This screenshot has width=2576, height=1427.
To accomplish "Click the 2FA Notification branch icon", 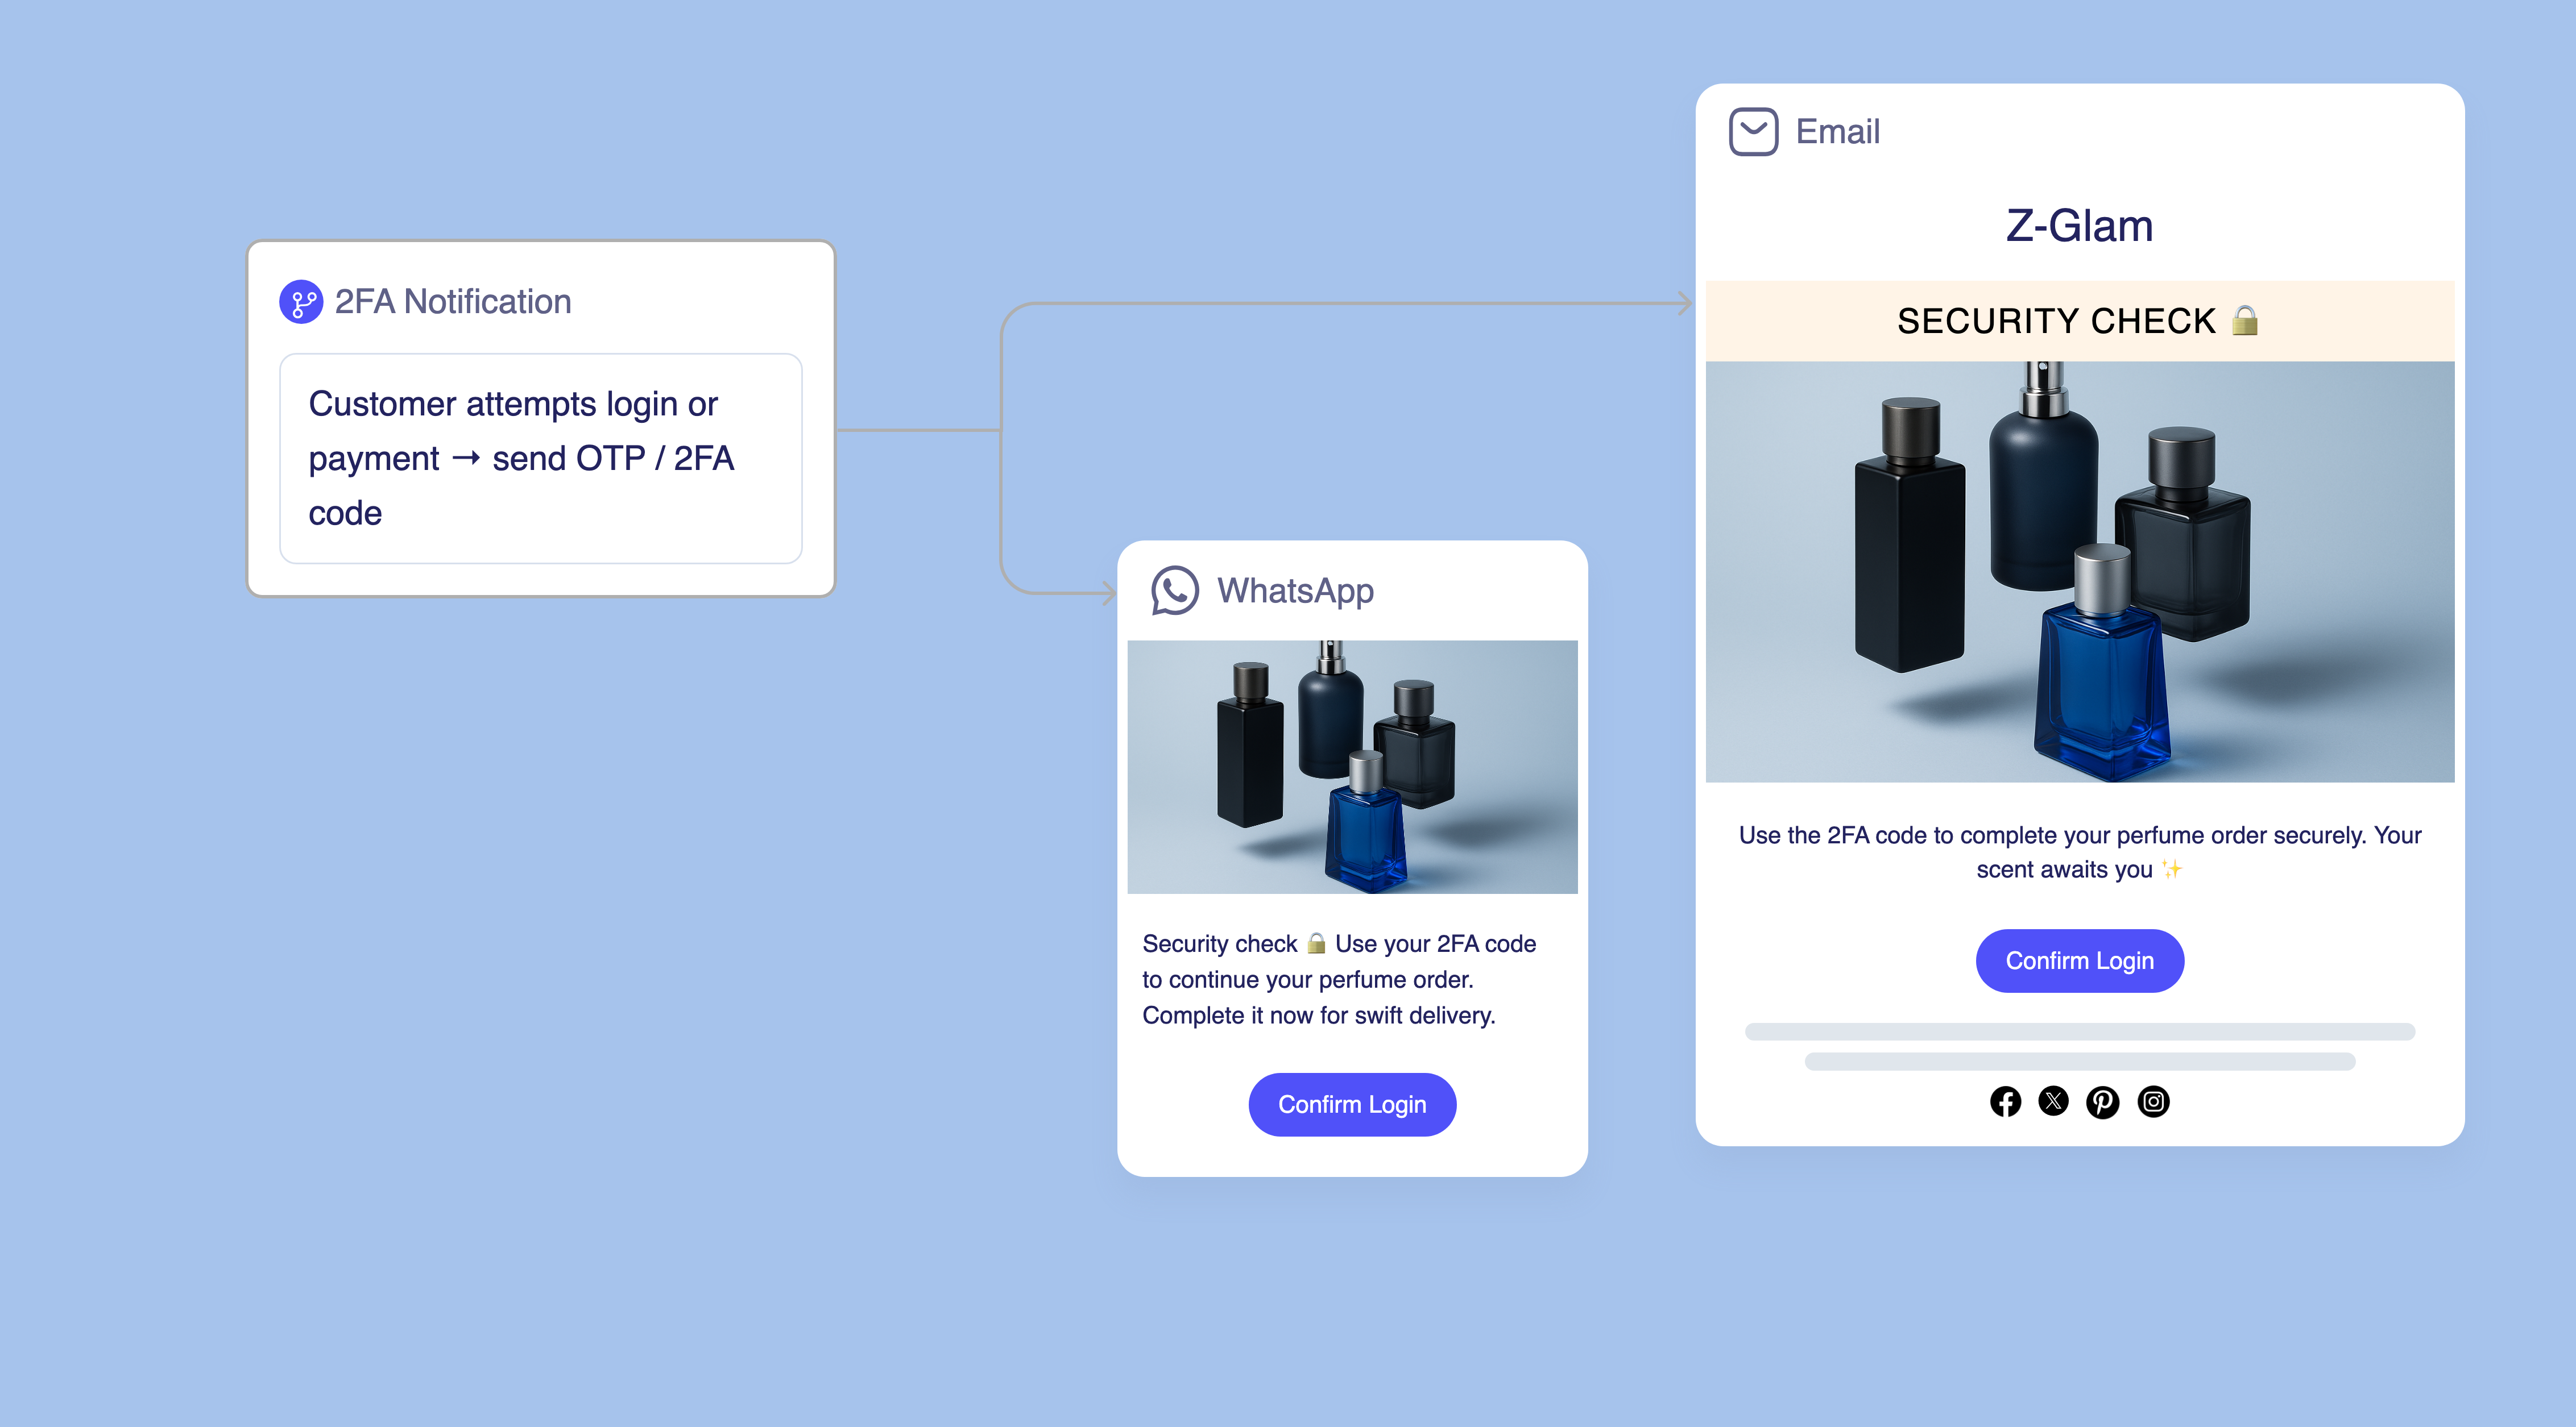I will (301, 302).
